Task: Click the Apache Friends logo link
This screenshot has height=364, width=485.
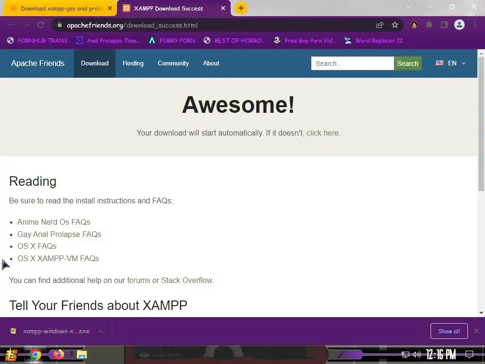Action: [38, 63]
